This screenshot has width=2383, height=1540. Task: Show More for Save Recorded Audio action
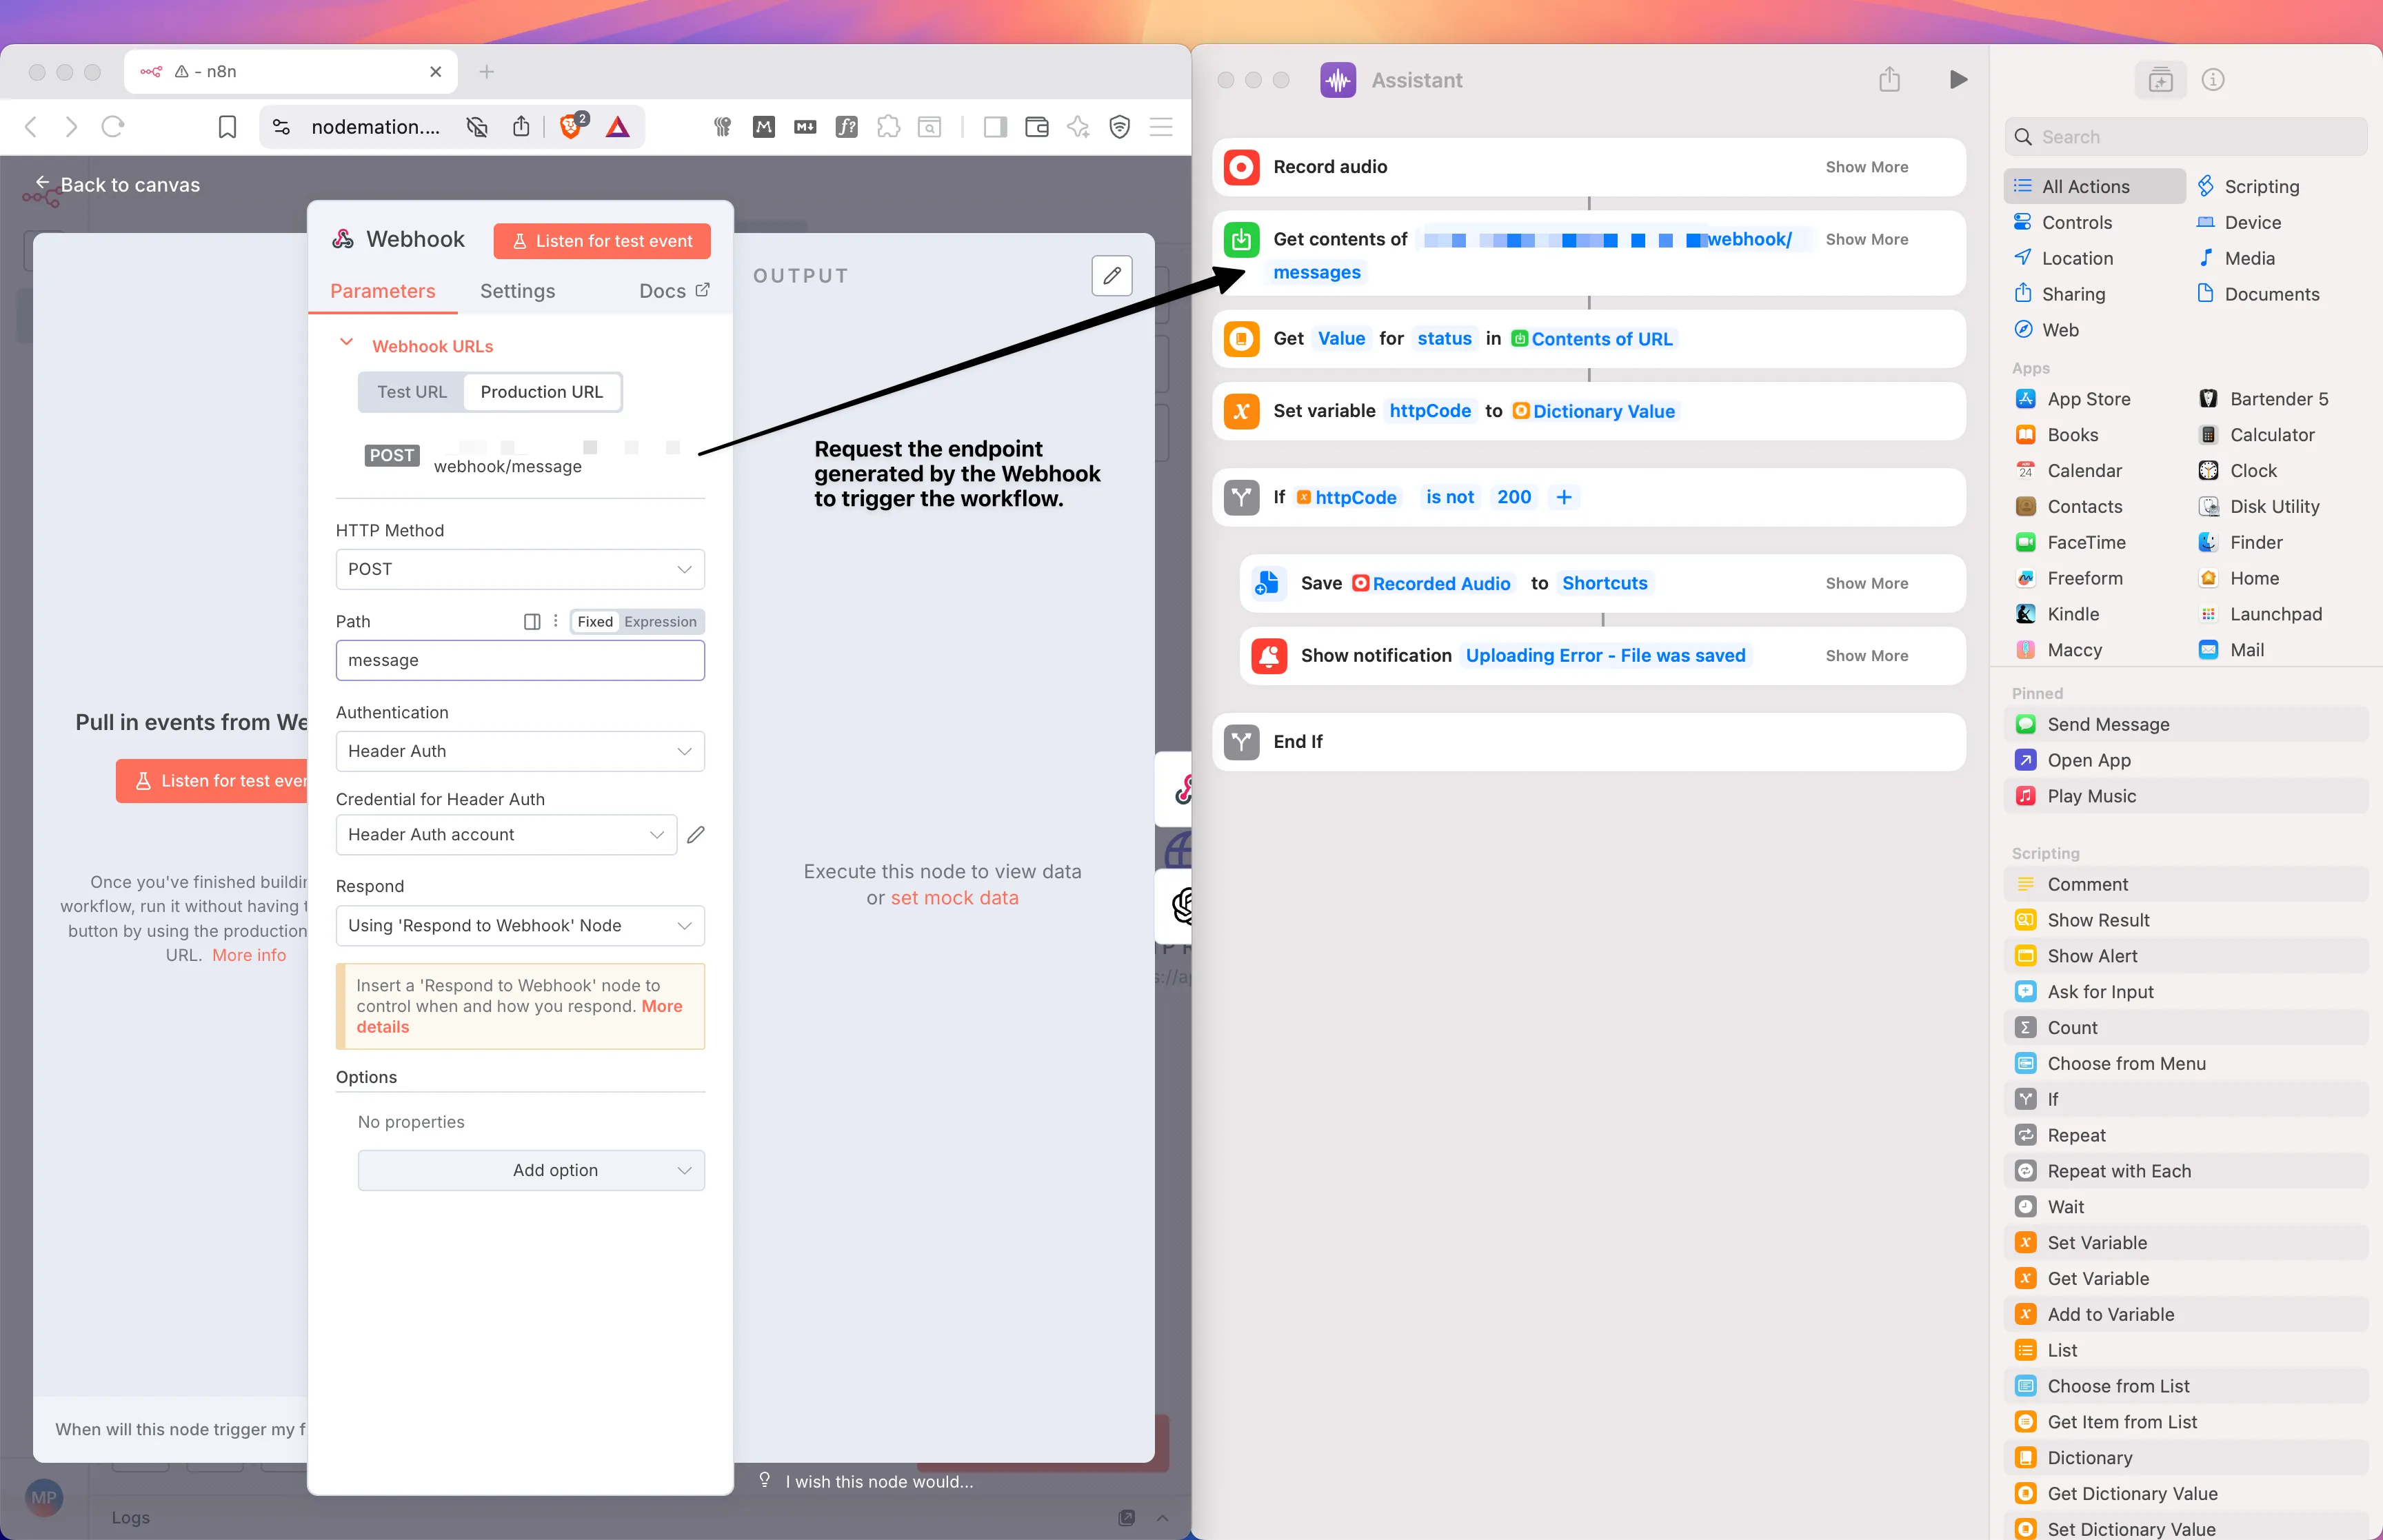click(x=1866, y=583)
